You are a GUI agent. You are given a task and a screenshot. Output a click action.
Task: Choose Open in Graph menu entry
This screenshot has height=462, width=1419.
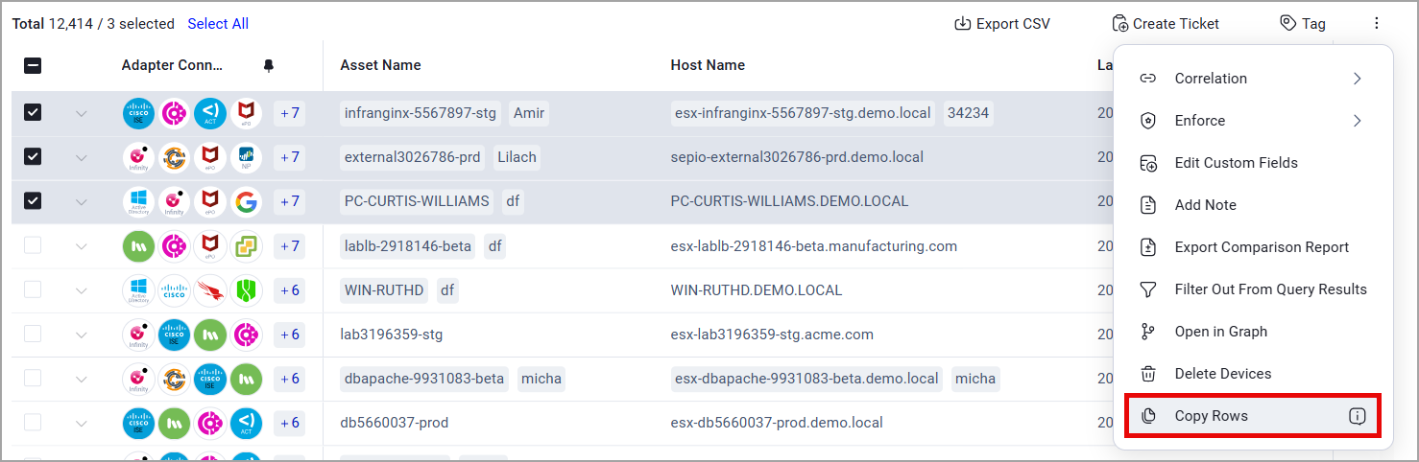(x=1253, y=332)
